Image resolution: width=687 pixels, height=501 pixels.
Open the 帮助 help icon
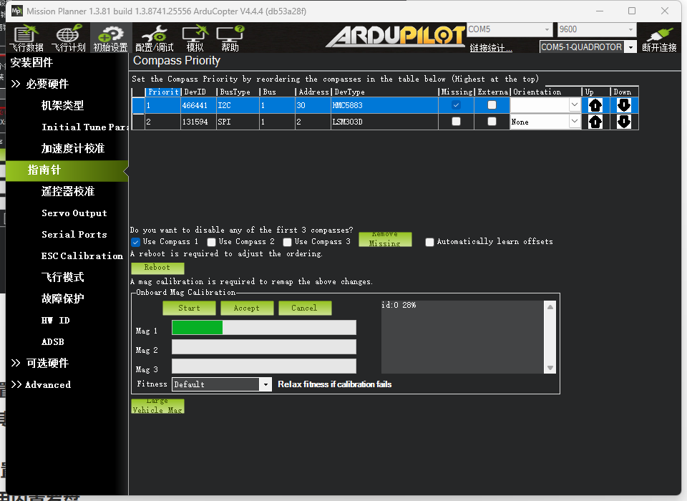pos(230,38)
